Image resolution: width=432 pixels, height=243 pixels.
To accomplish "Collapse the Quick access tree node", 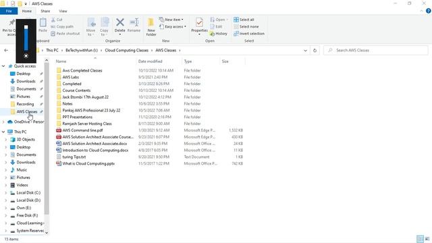I will click(3, 66).
